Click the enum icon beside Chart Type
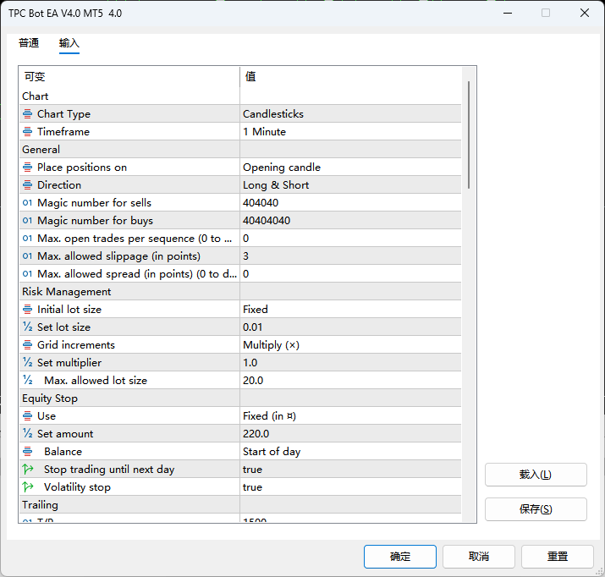Viewport: 605px width, 577px height. pos(27,114)
